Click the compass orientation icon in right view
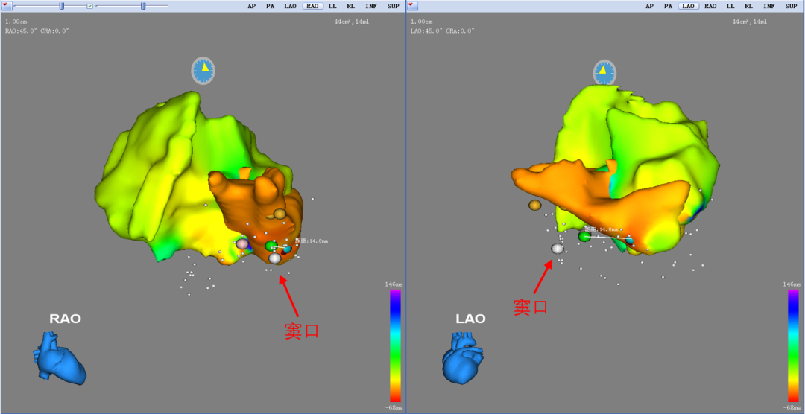805x414 pixels. [604, 73]
